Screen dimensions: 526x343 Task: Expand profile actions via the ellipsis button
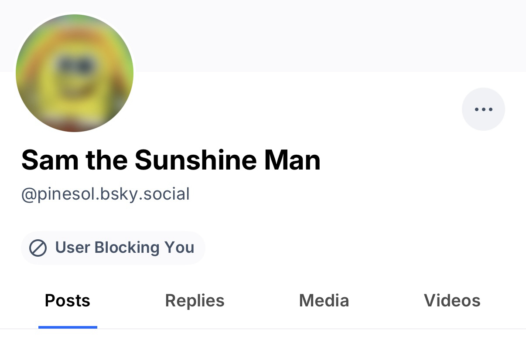[x=483, y=109]
